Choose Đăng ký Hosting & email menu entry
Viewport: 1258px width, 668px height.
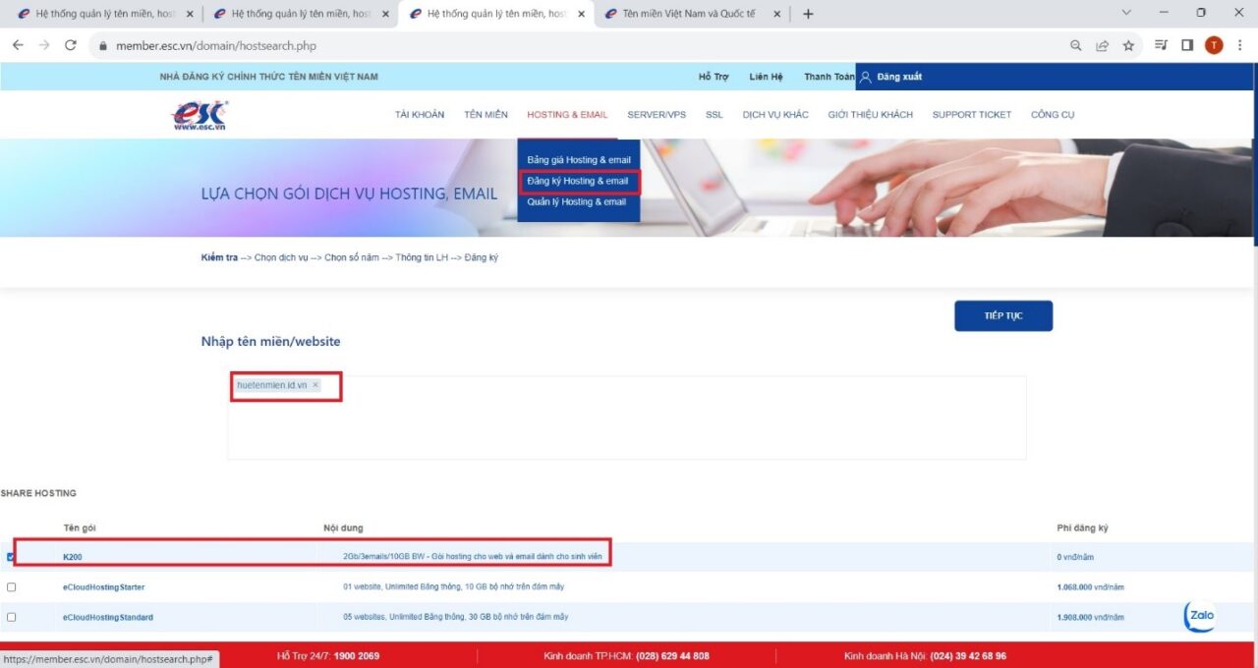(x=578, y=181)
